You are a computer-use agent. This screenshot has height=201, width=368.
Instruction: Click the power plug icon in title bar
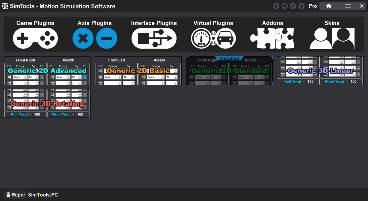[x=301, y=6]
